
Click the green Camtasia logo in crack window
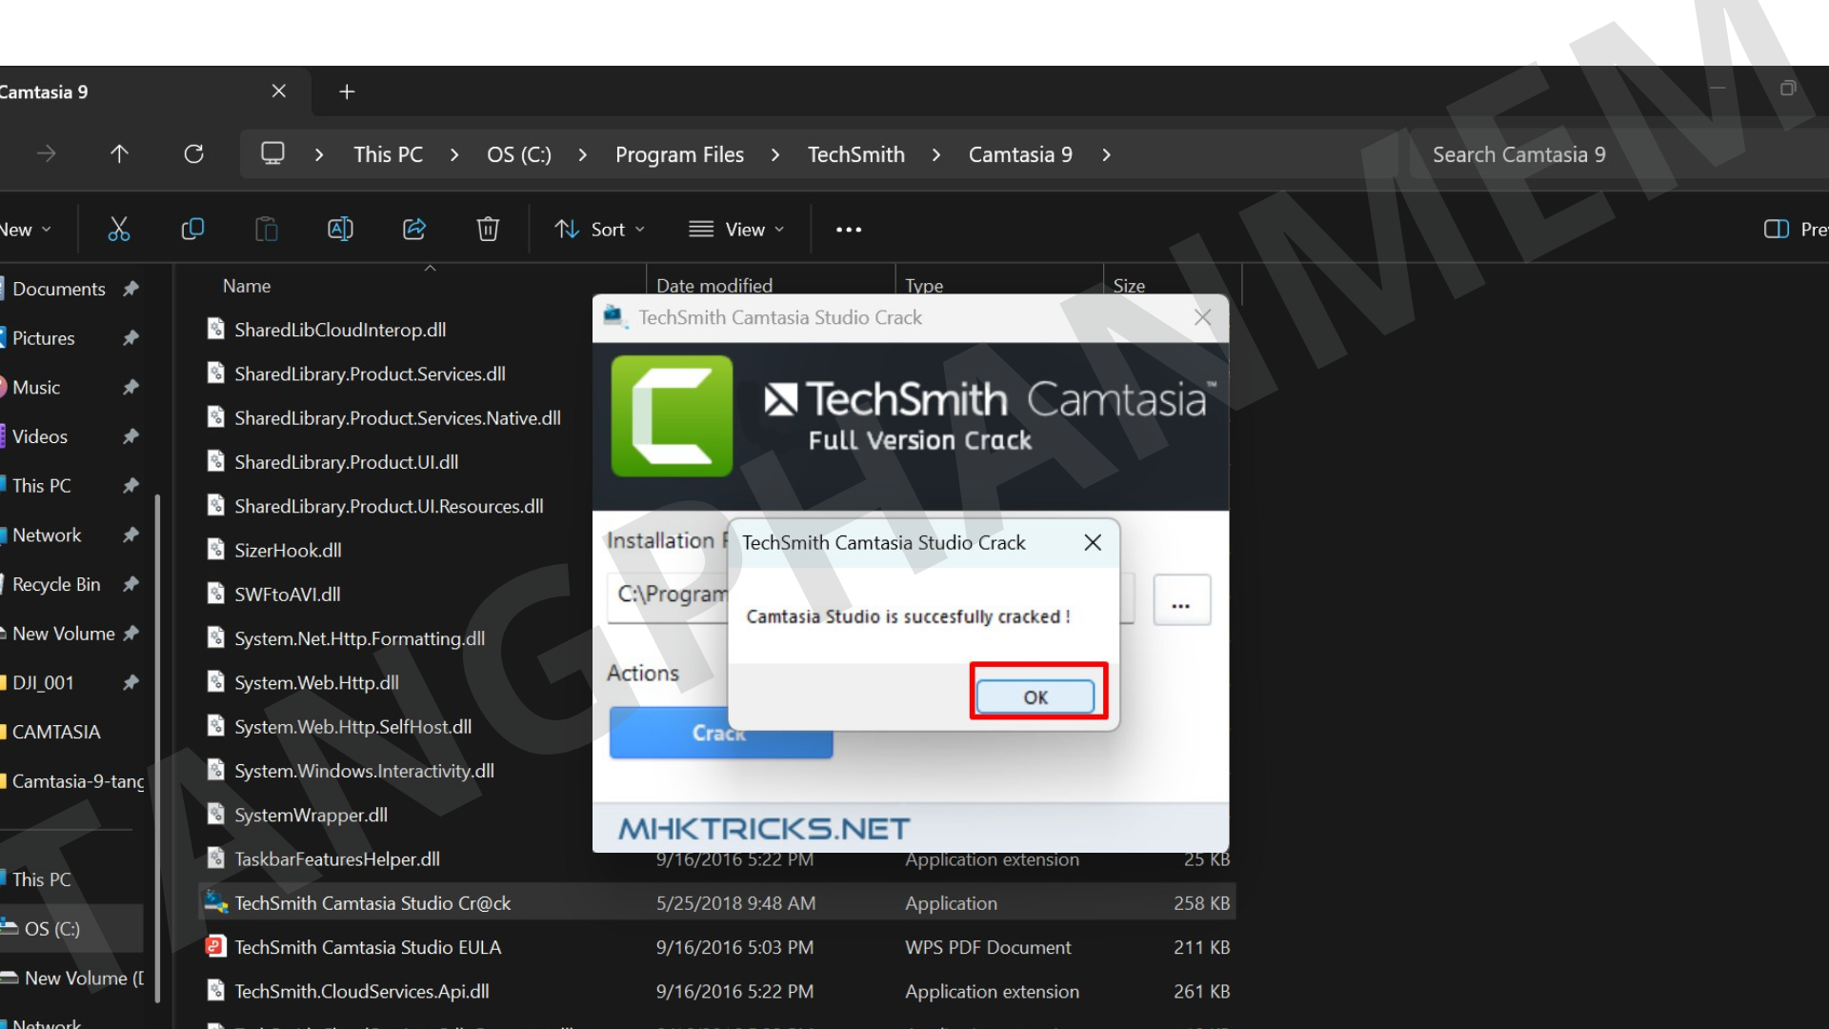pyautogui.click(x=672, y=416)
